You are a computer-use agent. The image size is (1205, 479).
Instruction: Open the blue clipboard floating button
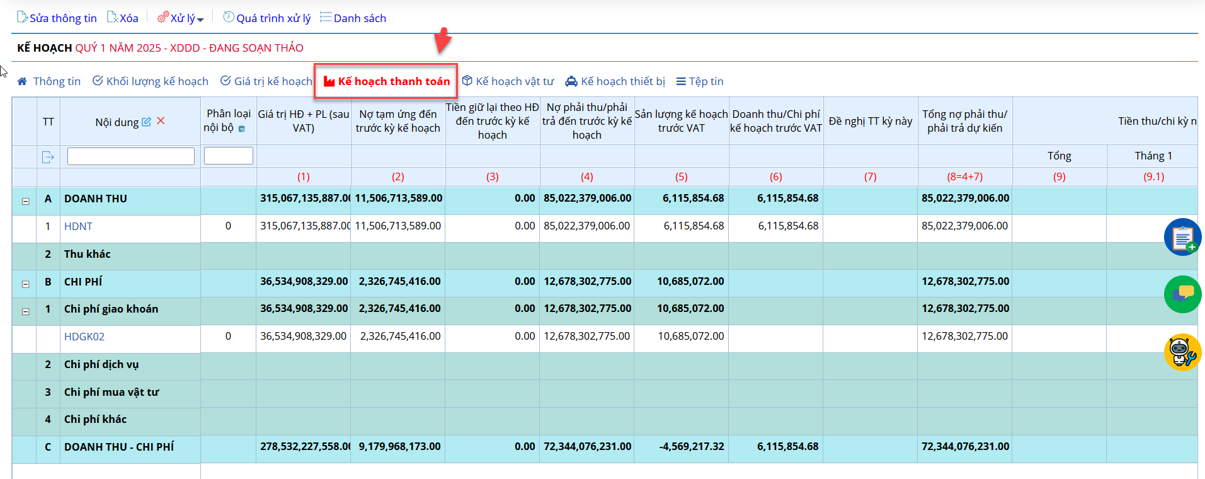pos(1182,237)
